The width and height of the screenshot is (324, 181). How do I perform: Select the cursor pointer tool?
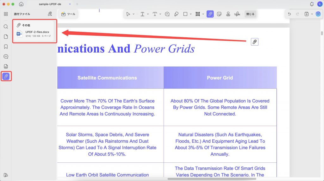click(x=128, y=14)
